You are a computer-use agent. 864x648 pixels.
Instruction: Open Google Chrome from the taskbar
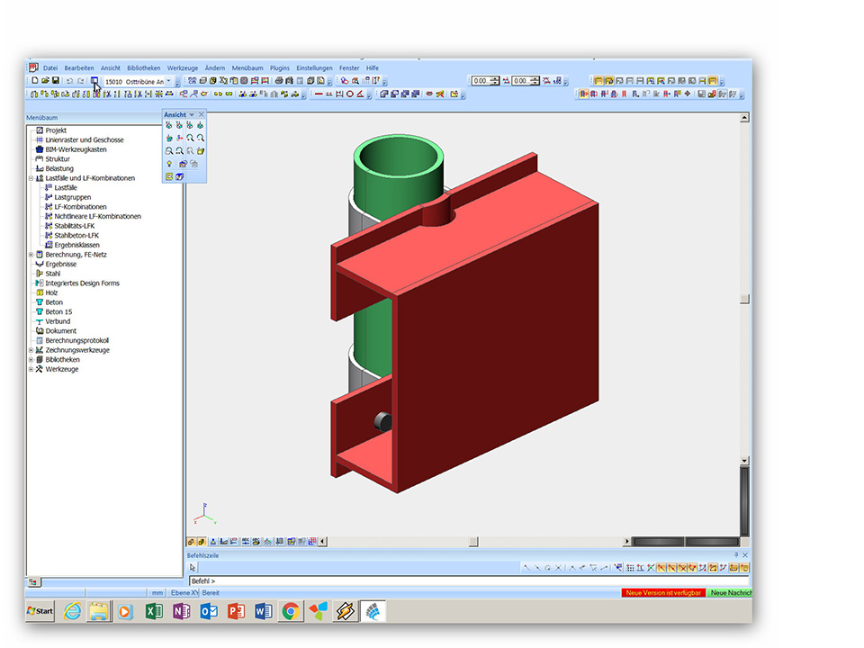click(x=290, y=611)
